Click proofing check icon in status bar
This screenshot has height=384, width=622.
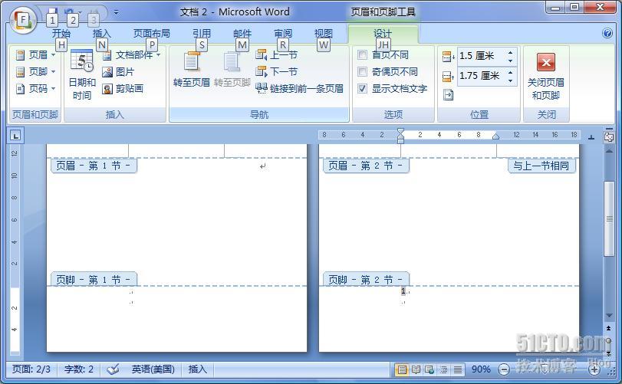(x=113, y=369)
